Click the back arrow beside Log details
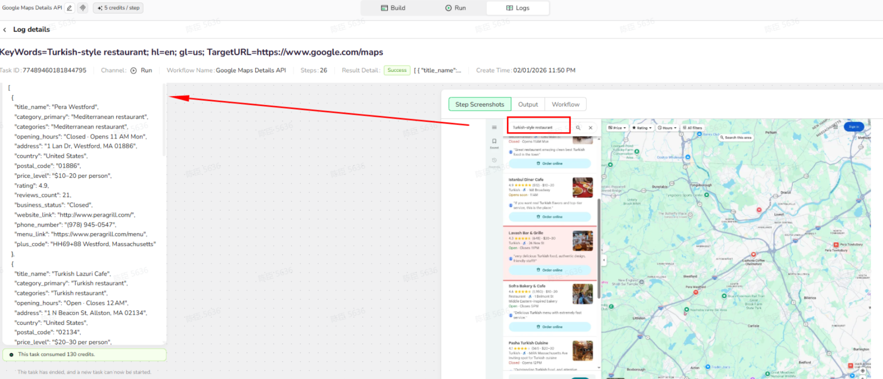This screenshot has width=883, height=379. pos(5,30)
